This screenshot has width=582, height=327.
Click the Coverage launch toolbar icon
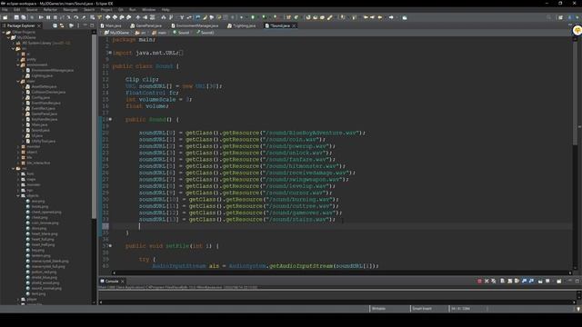264,17
